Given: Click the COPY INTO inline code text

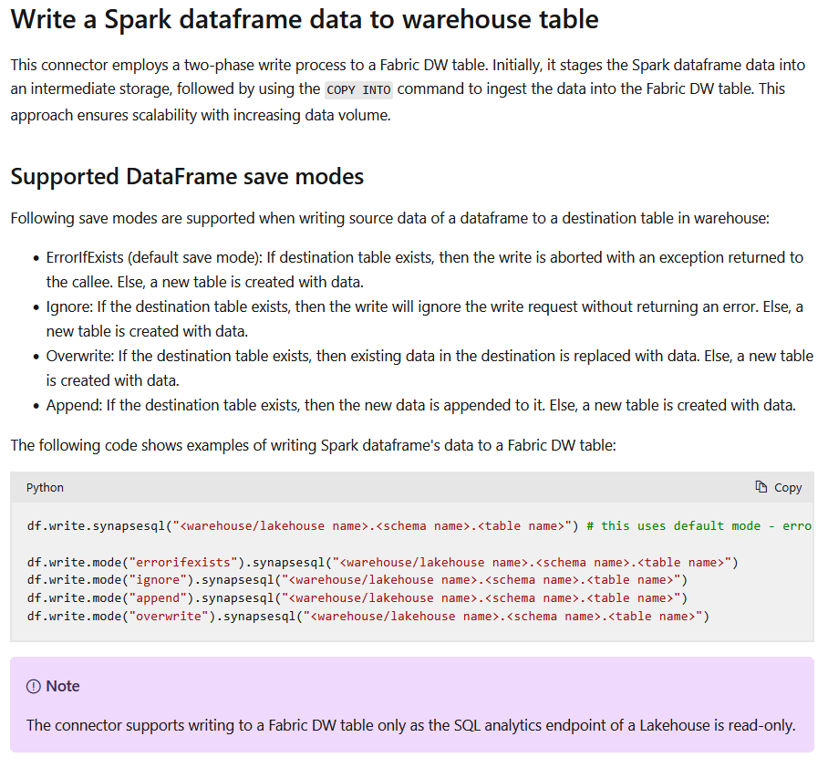Looking at the screenshot, I should [x=358, y=89].
